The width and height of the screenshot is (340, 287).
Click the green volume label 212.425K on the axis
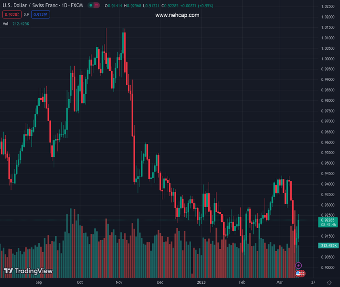329,246
